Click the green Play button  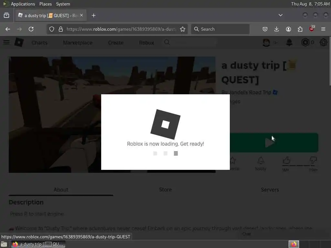point(274,143)
